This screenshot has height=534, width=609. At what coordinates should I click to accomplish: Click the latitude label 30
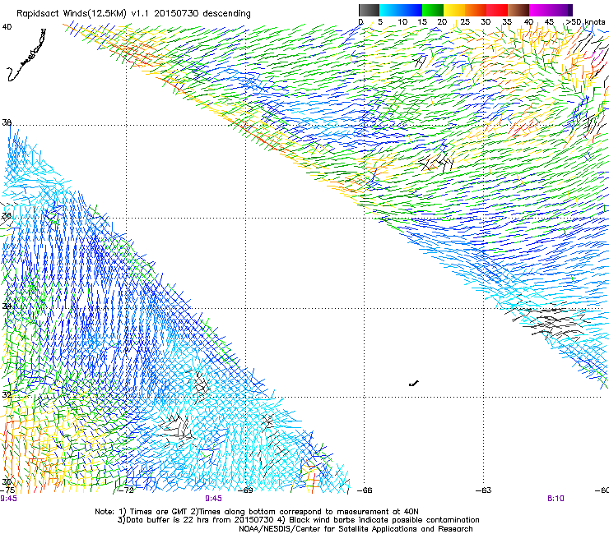coord(7,482)
